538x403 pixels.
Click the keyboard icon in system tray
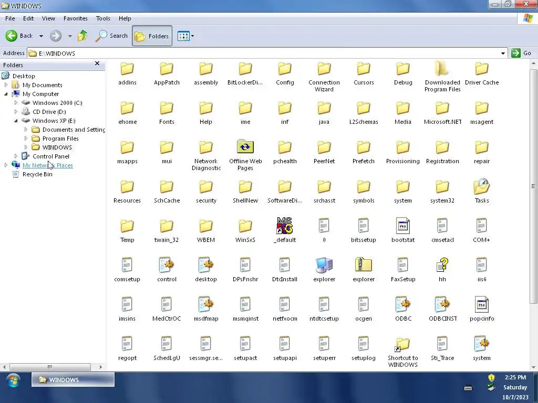pos(468,388)
